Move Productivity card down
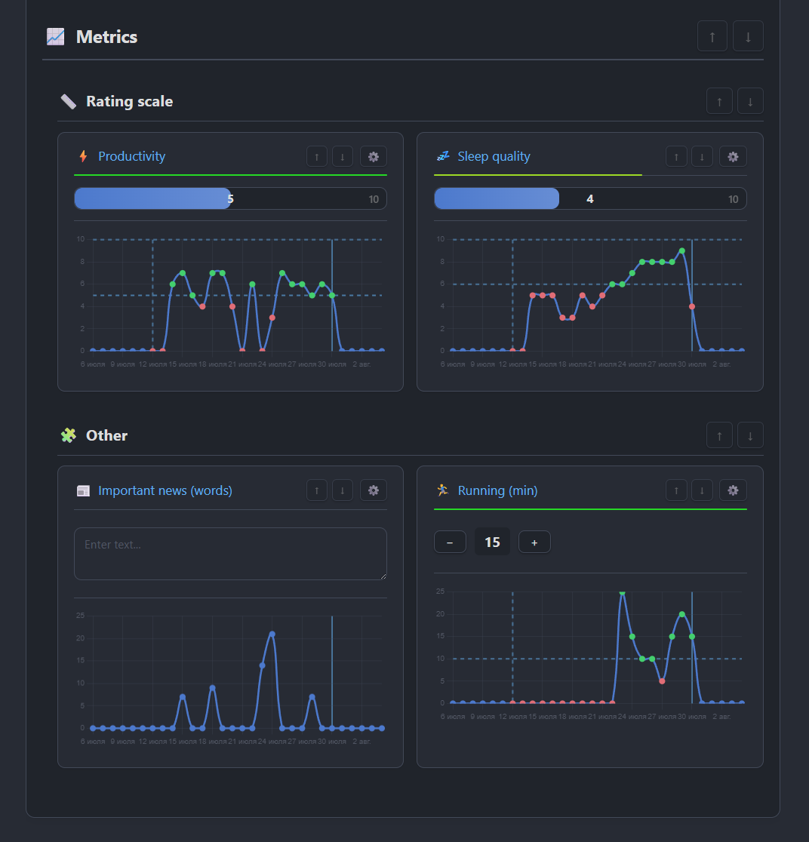The image size is (809, 842). pos(342,157)
